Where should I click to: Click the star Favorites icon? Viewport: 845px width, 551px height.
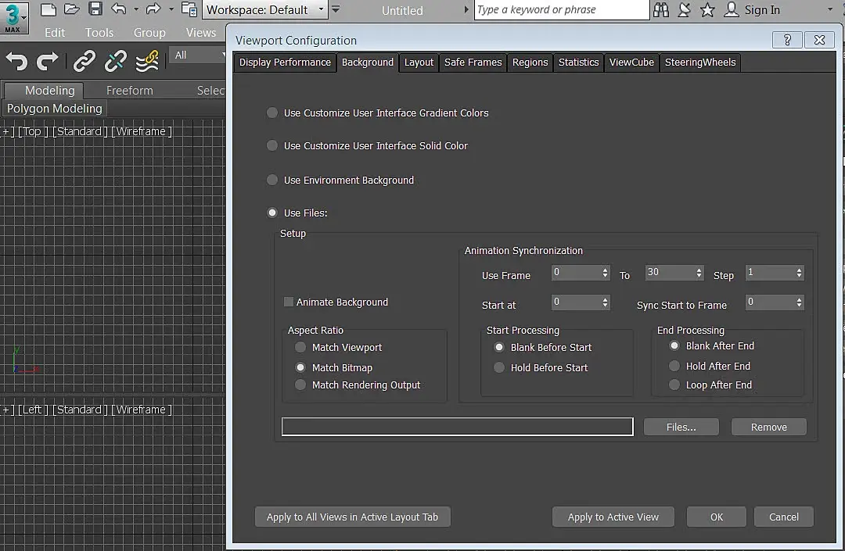[x=707, y=10]
